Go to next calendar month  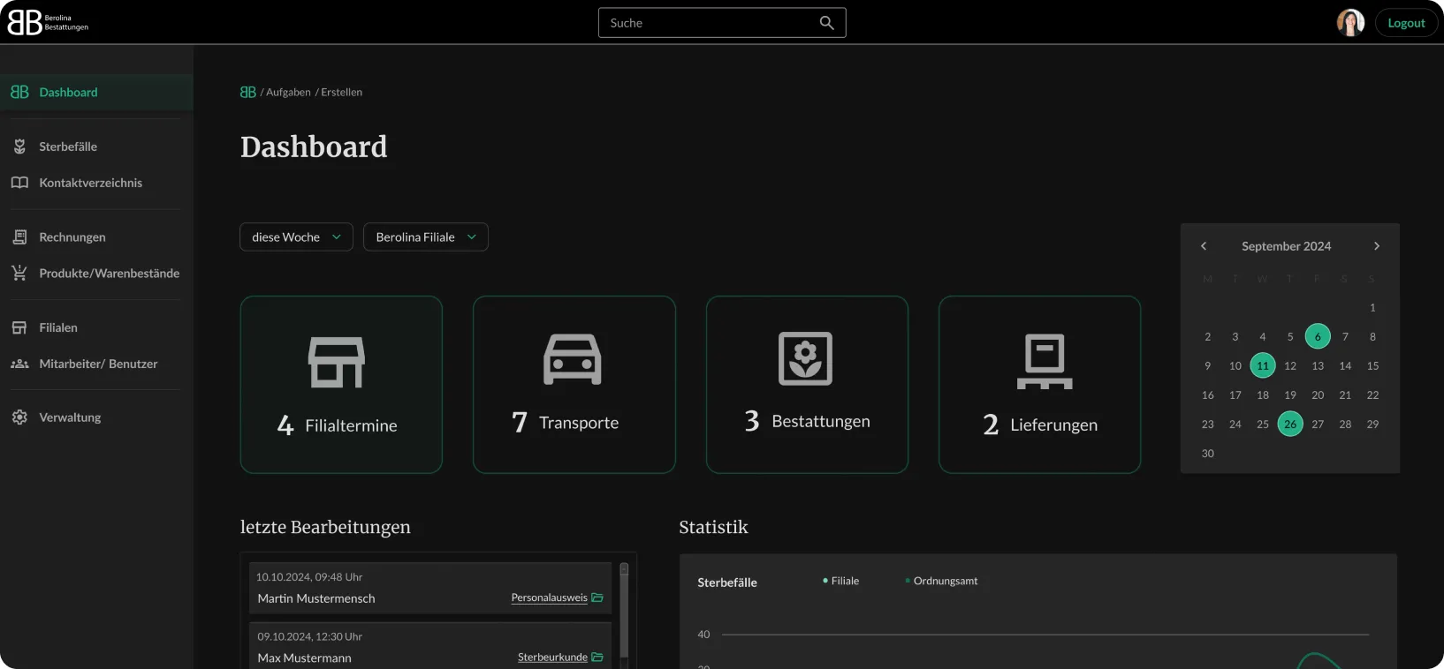tap(1376, 246)
